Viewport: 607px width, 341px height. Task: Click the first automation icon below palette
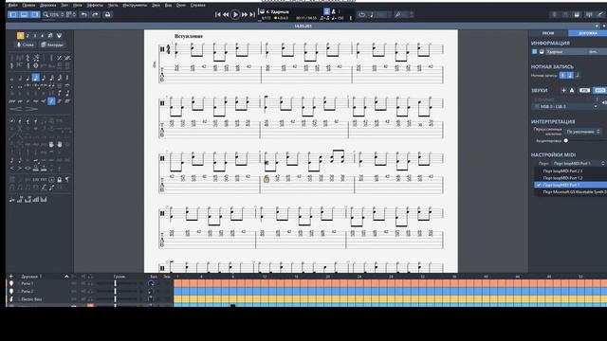click(x=12, y=200)
